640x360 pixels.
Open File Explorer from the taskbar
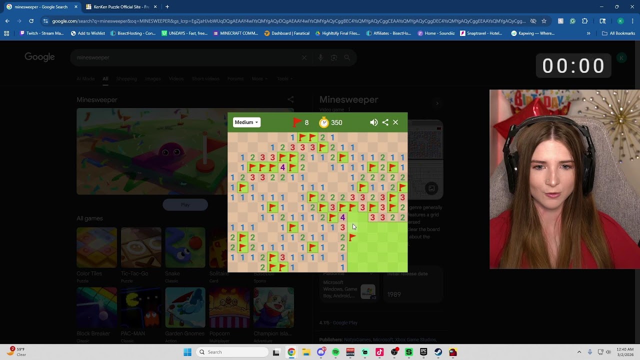coord(306,352)
